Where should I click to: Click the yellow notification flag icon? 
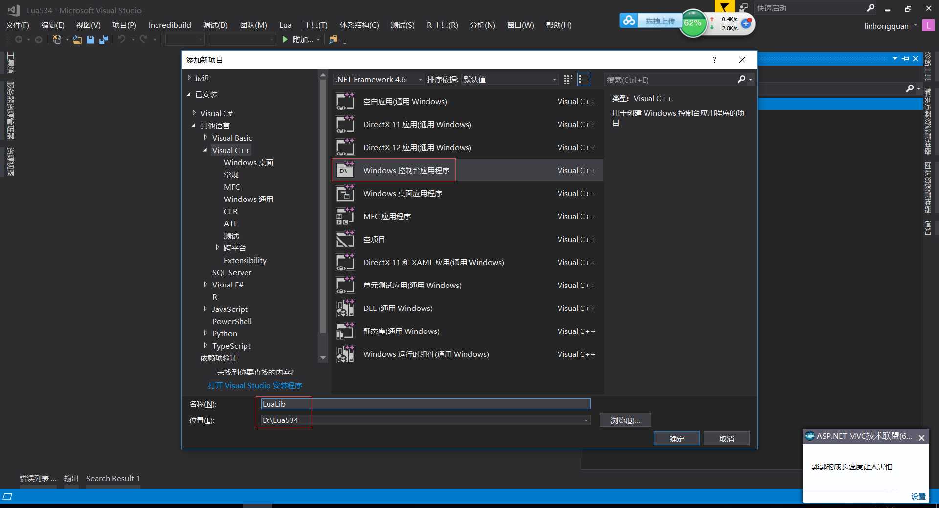tap(724, 6)
